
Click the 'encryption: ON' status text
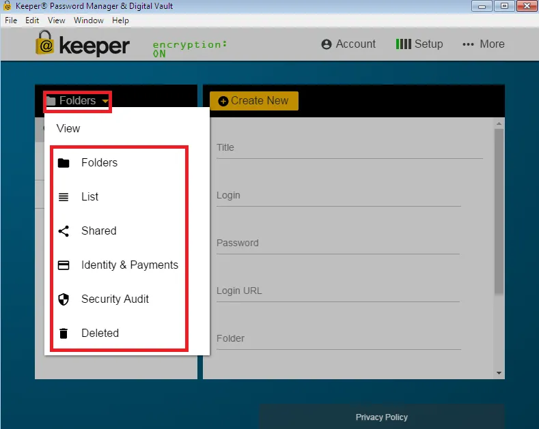[x=190, y=48]
